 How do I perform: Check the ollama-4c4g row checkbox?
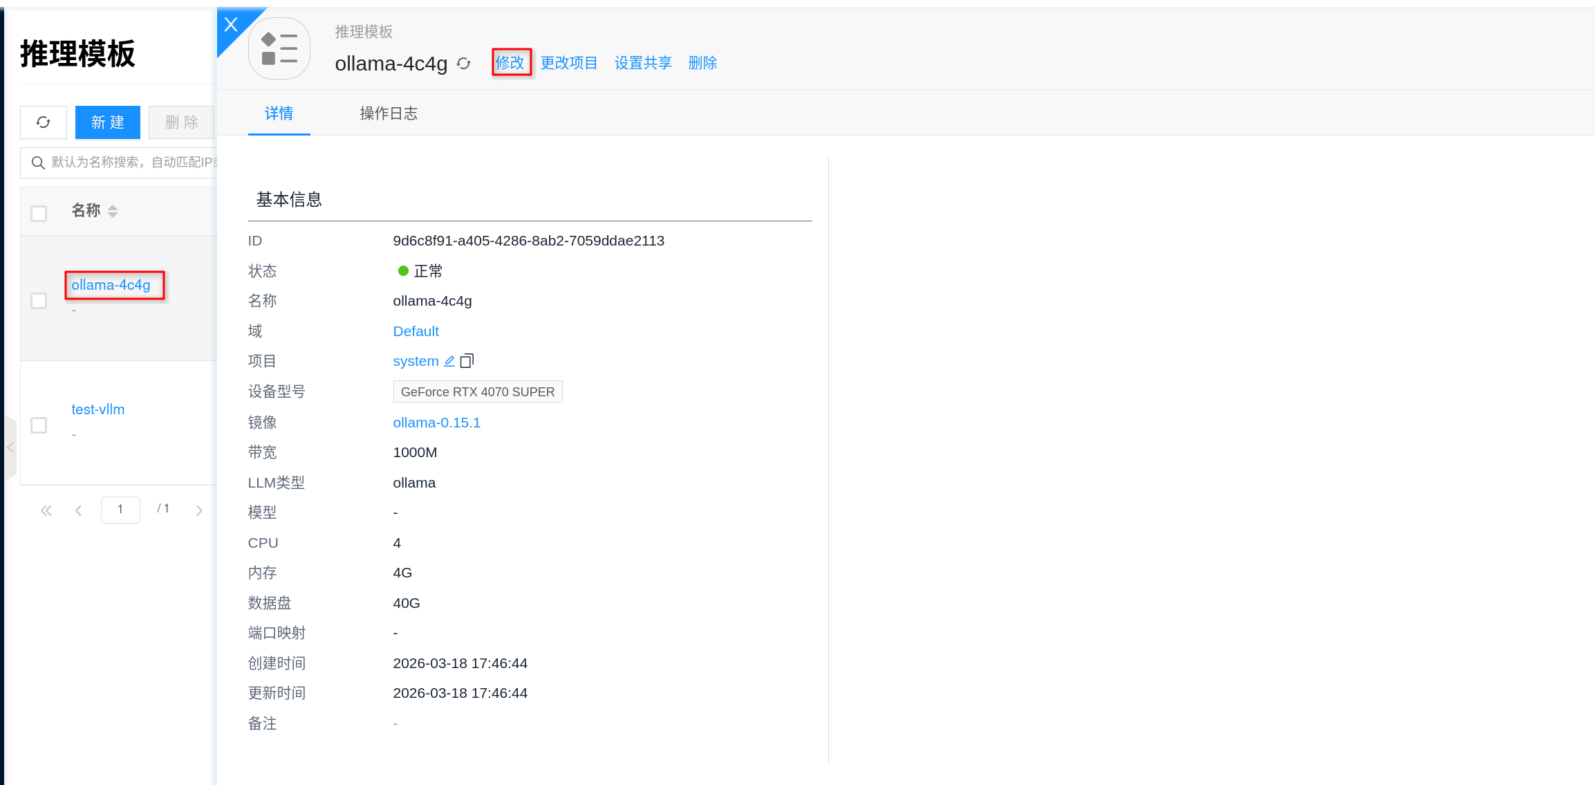[x=39, y=301]
